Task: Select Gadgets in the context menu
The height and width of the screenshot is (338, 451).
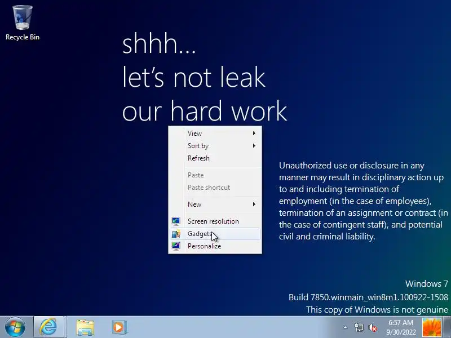Action: 215,234
